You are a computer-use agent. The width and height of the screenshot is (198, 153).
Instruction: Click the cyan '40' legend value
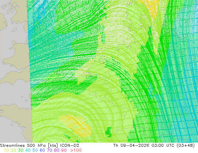[x=28, y=151]
